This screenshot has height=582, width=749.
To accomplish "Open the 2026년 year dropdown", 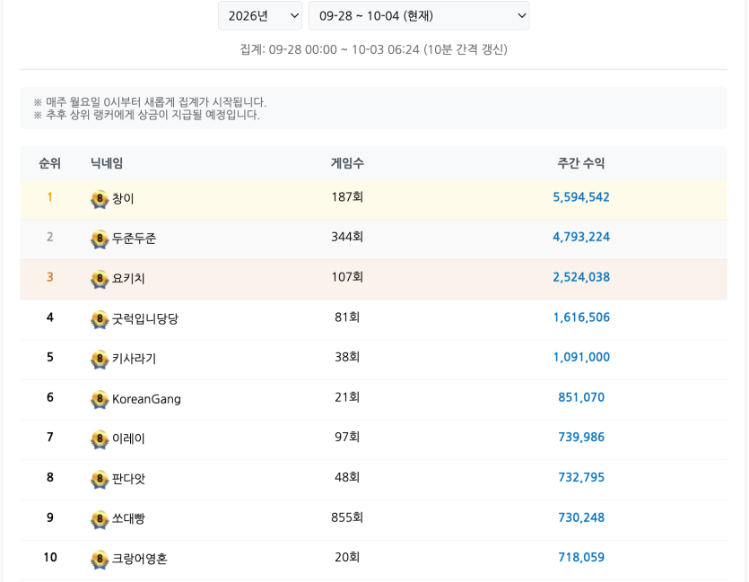I will click(x=260, y=16).
